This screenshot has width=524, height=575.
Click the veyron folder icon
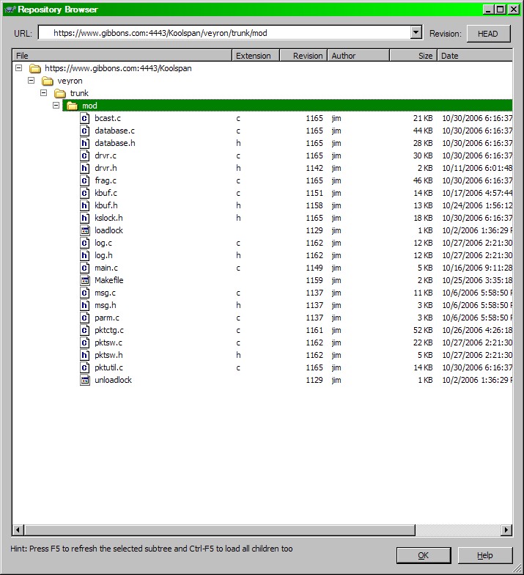(47, 81)
